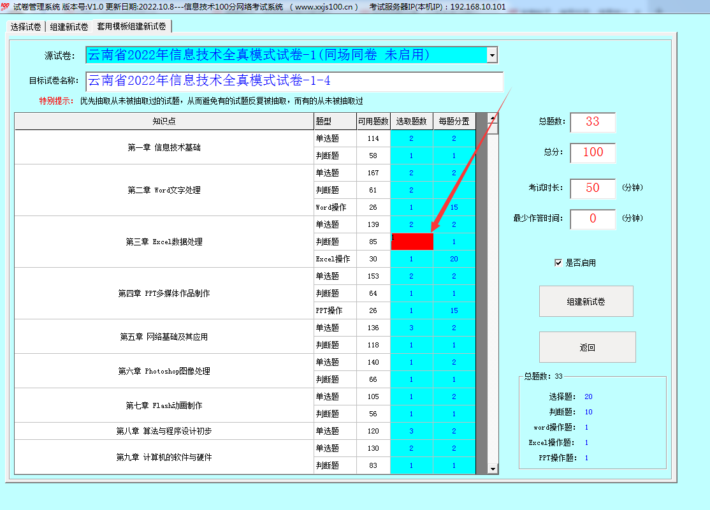Click the Word操作 题型 cell
This screenshot has width=710, height=510.
point(335,207)
